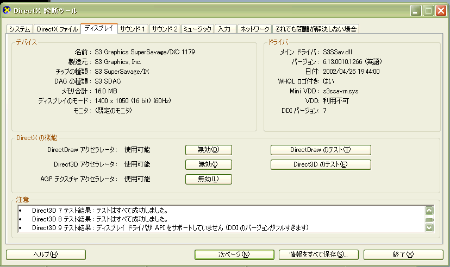Select the ディスプレイ tab
450x267 pixels.
click(x=98, y=28)
